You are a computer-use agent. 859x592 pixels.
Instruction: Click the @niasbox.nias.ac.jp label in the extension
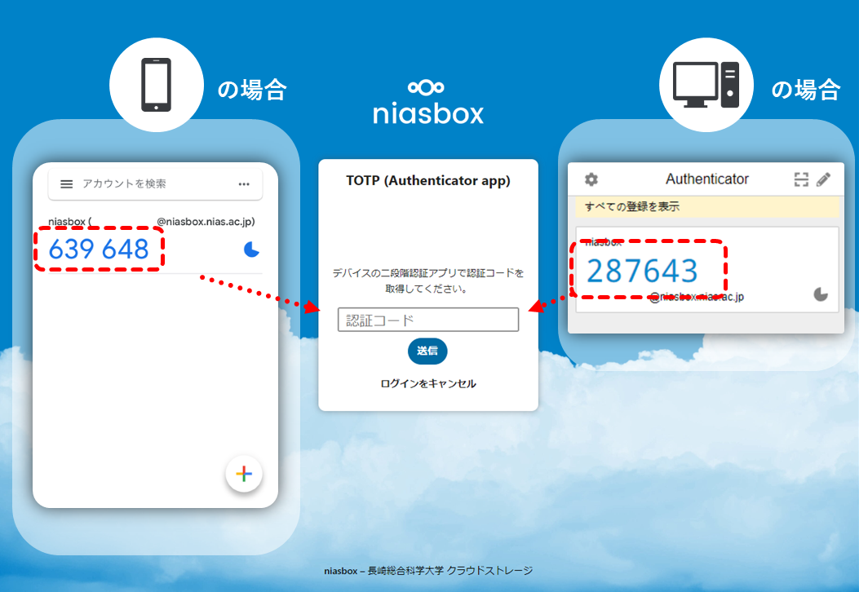click(x=697, y=297)
